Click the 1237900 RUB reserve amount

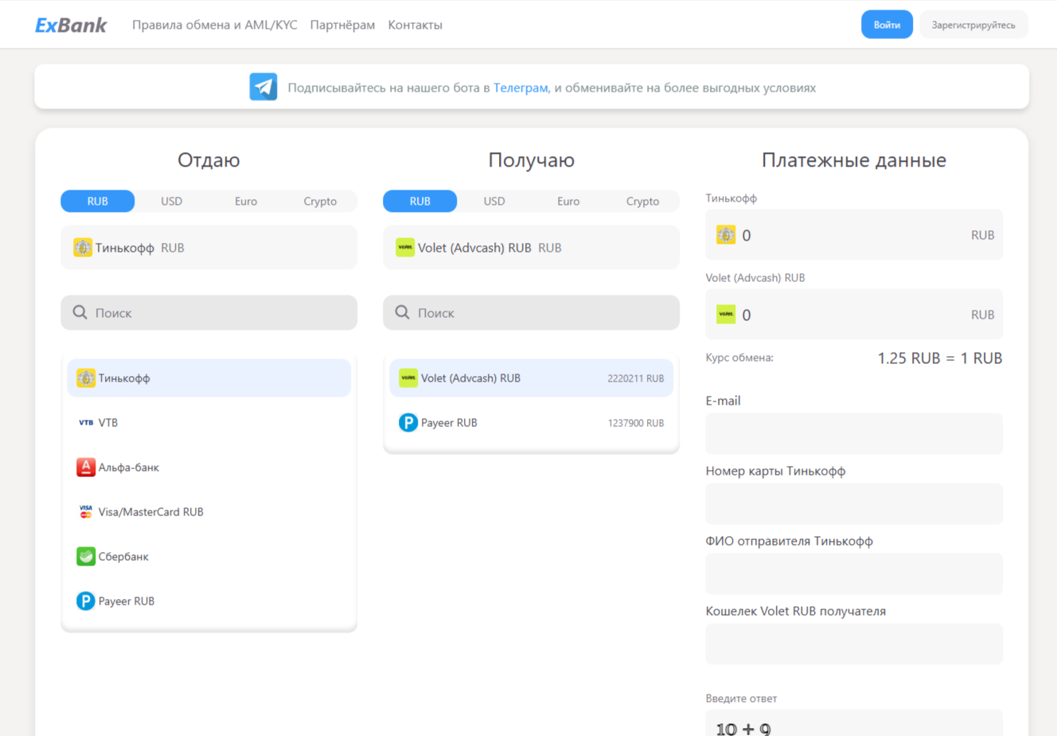coord(635,424)
